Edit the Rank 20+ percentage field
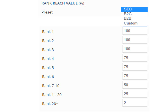Viewport: 151px width, 112px height. click(135, 103)
